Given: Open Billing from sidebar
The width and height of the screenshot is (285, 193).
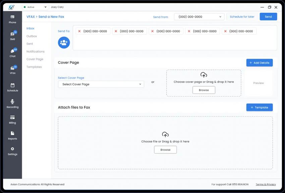Looking at the screenshot, I should pos(12,119).
